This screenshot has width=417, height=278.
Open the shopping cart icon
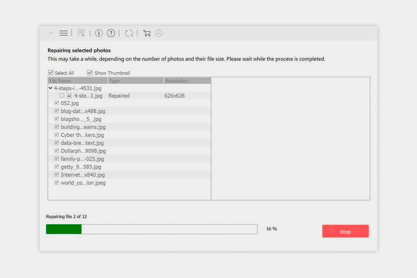point(146,33)
